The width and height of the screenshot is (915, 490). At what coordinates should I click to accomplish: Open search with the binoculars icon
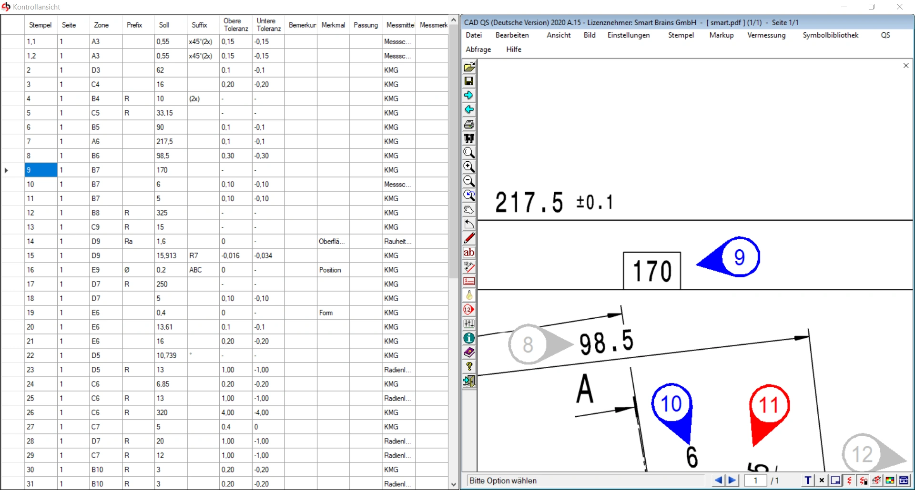coord(469,138)
